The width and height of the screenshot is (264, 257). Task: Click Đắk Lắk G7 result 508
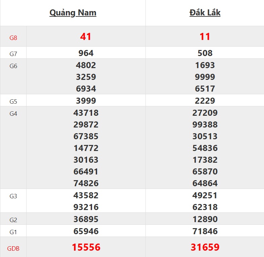pos(205,53)
